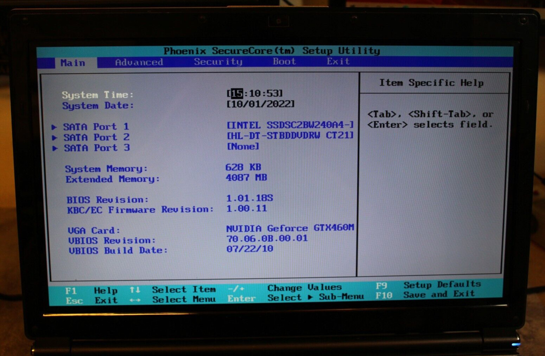Click the F1 Help key hint
The height and width of the screenshot is (356, 545).
[91, 291]
